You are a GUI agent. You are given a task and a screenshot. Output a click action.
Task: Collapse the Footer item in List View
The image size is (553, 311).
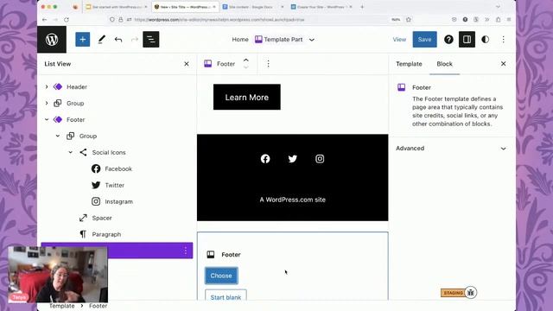click(x=47, y=119)
